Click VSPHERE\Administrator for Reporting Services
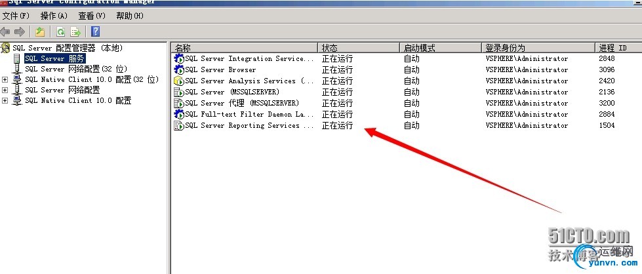 coord(527,125)
